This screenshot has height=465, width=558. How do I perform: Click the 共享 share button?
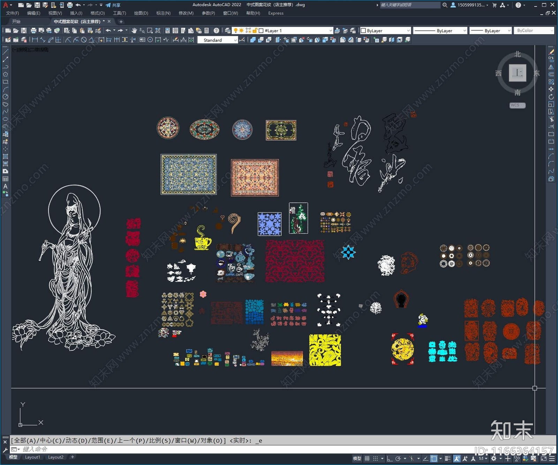tap(113, 5)
